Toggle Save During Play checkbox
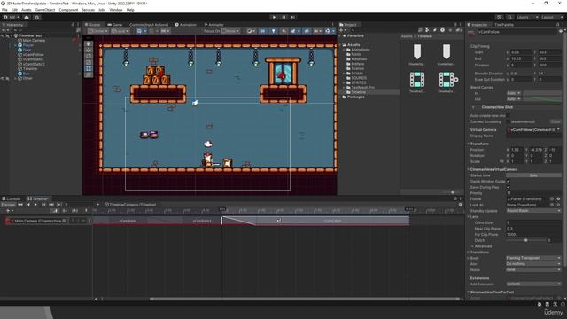Image resolution: width=567 pixels, height=319 pixels. tap(508, 187)
